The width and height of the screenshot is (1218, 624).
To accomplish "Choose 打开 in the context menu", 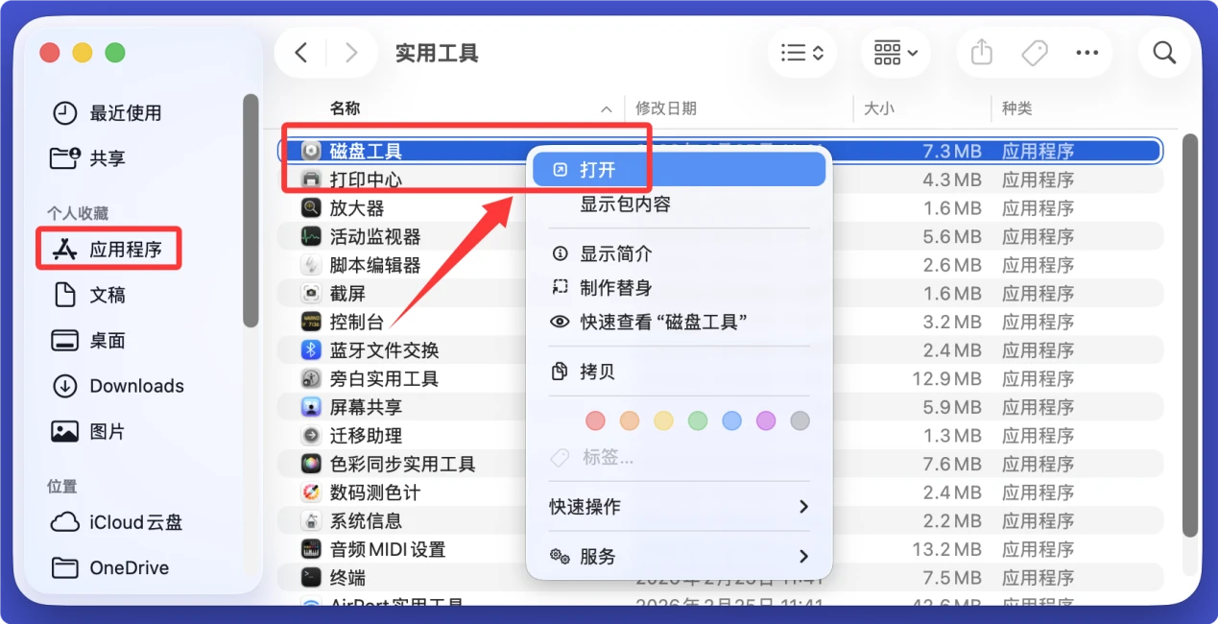I will 680,170.
